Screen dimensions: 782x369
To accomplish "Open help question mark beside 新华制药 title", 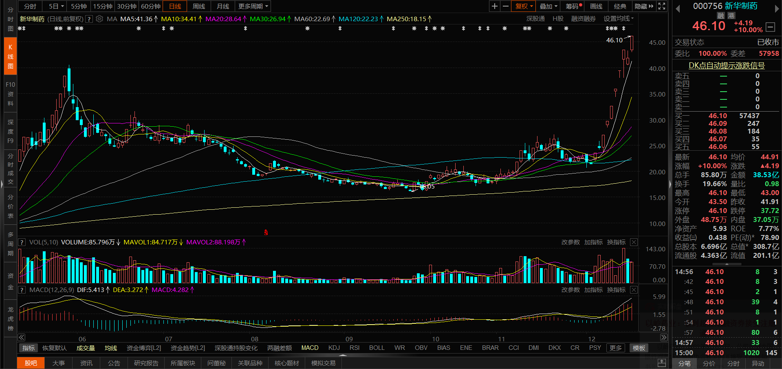I will pyautogui.click(x=89, y=19).
